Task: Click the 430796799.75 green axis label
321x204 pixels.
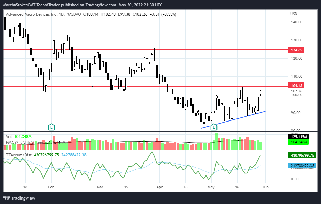Action: [302, 155]
